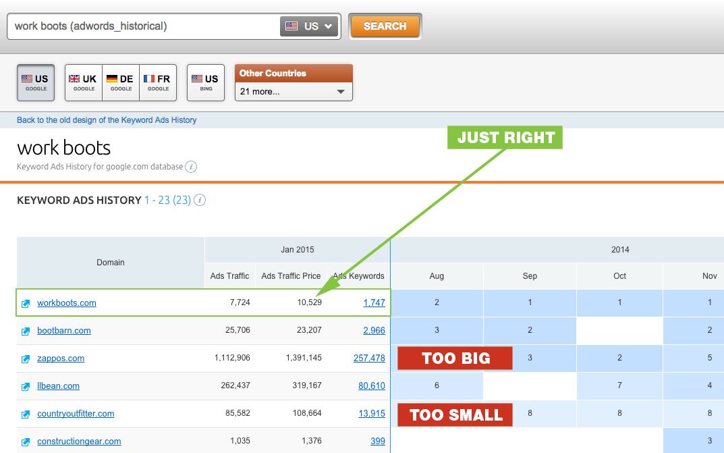Open external link icon for countryoutfitter.com
724x453 pixels.
pyautogui.click(x=26, y=415)
